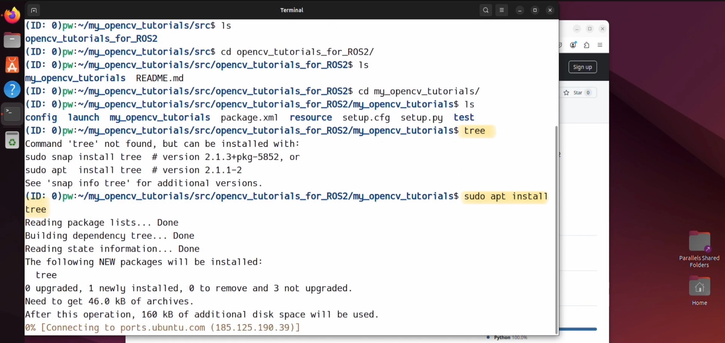This screenshot has width=725, height=343.
Task: Open the terminal hamburger menu
Action: [x=502, y=10]
